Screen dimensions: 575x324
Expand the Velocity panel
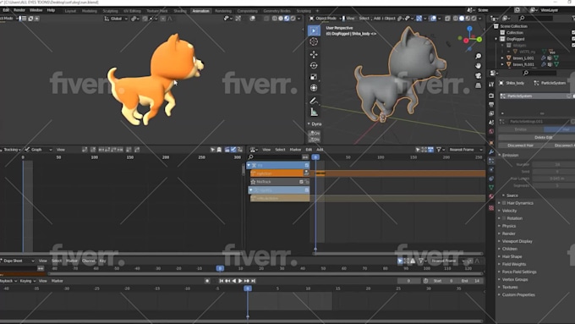509,211
